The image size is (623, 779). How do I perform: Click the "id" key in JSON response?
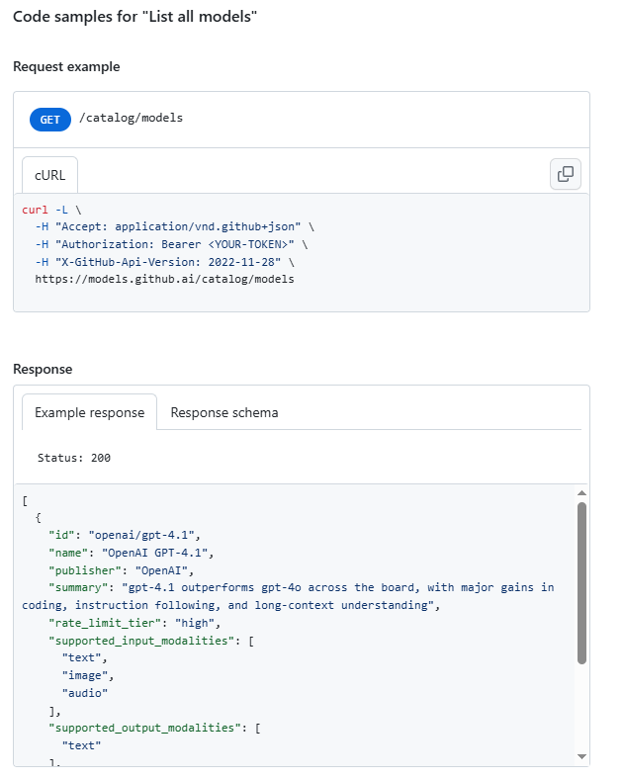(61, 535)
